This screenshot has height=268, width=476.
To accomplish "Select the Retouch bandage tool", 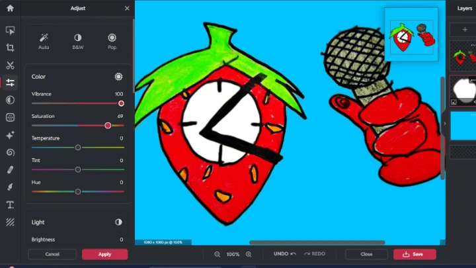I will [x=10, y=170].
